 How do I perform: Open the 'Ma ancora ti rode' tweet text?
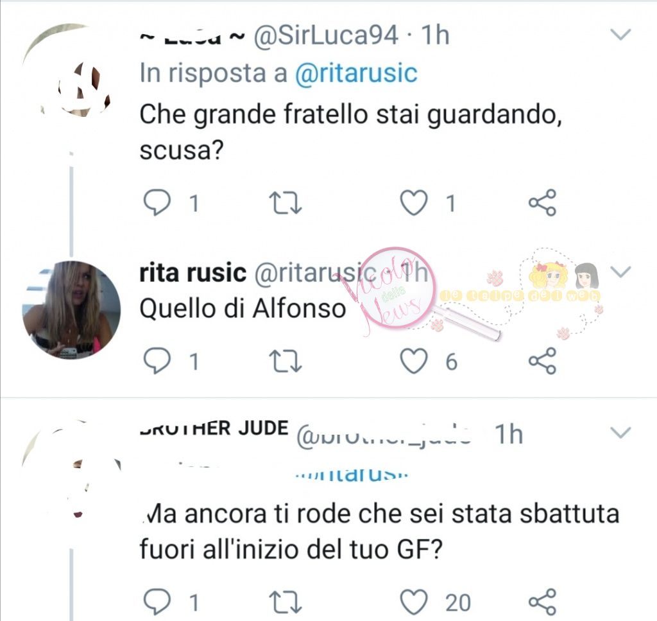pyautogui.click(x=379, y=532)
